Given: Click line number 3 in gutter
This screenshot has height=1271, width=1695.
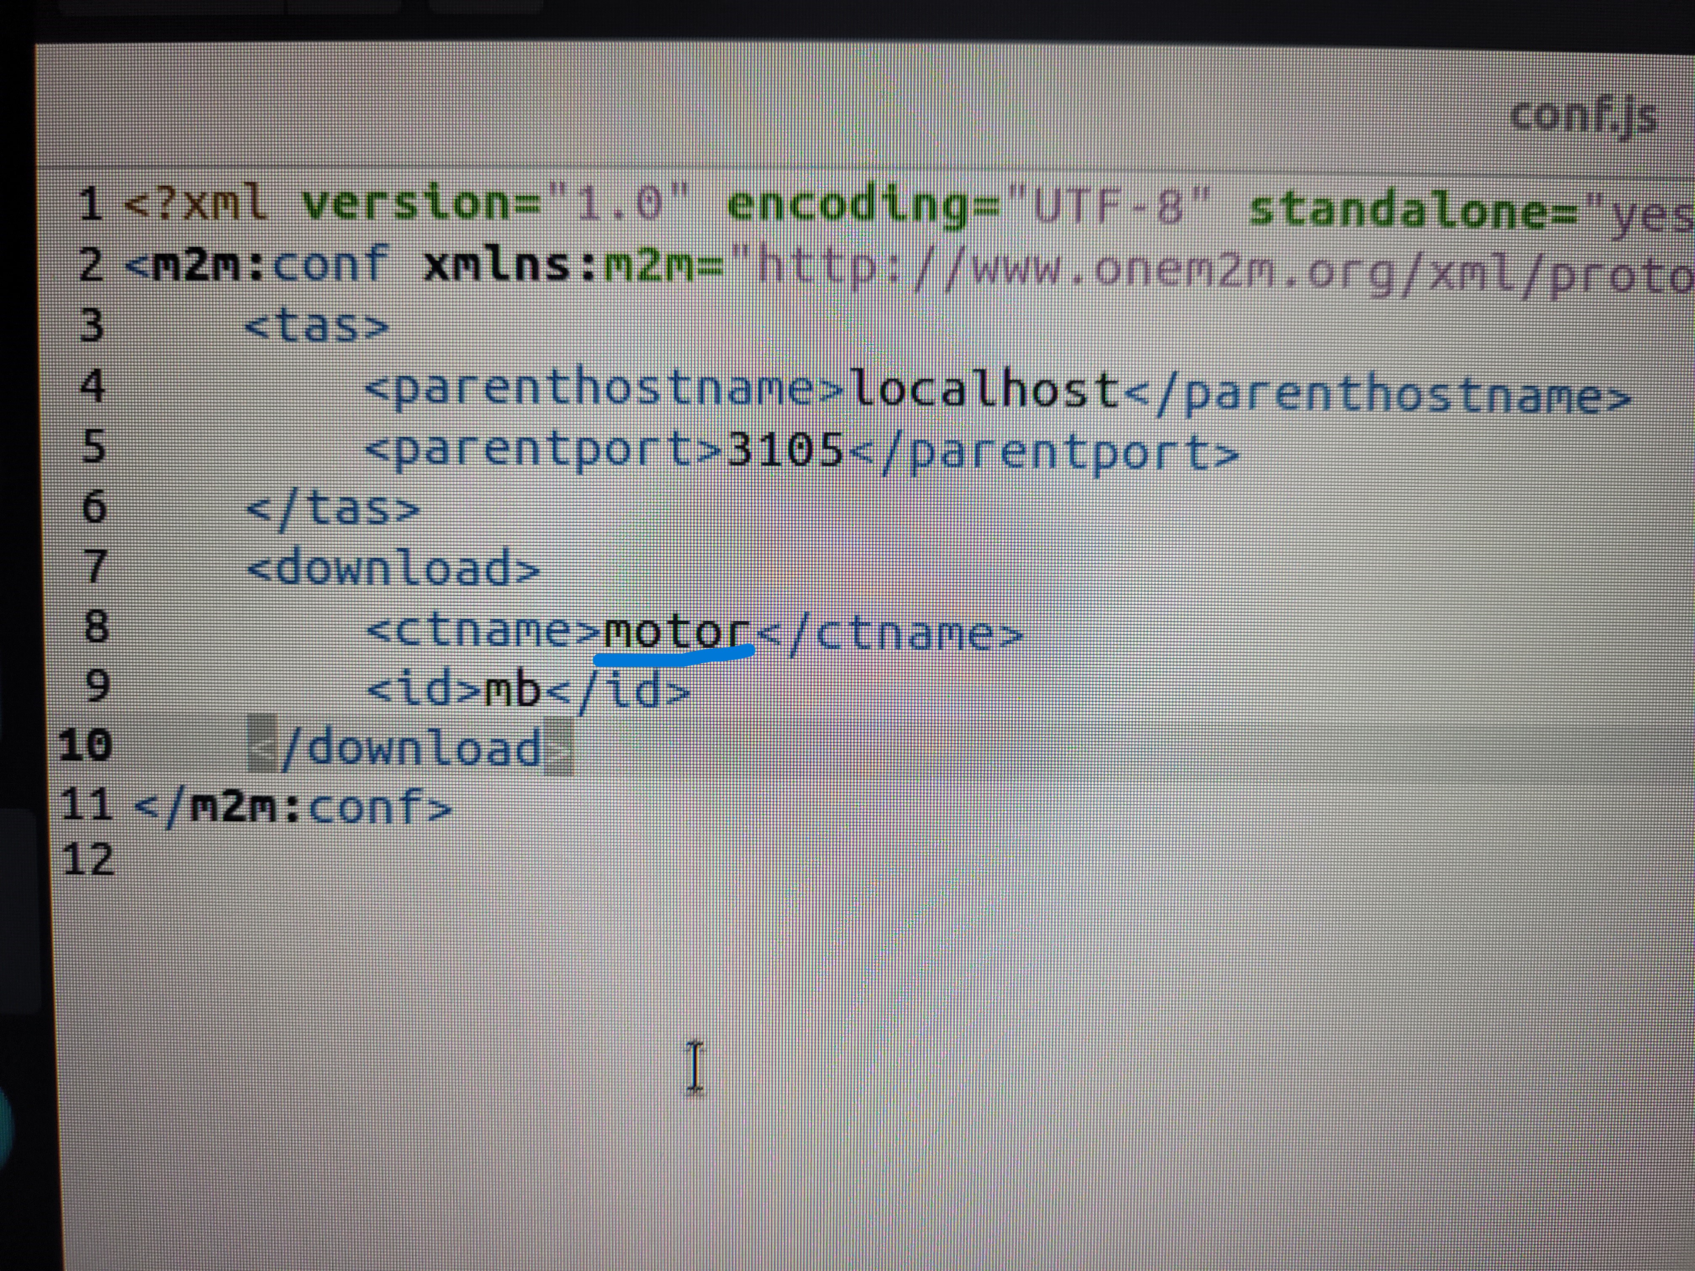Looking at the screenshot, I should [x=91, y=325].
